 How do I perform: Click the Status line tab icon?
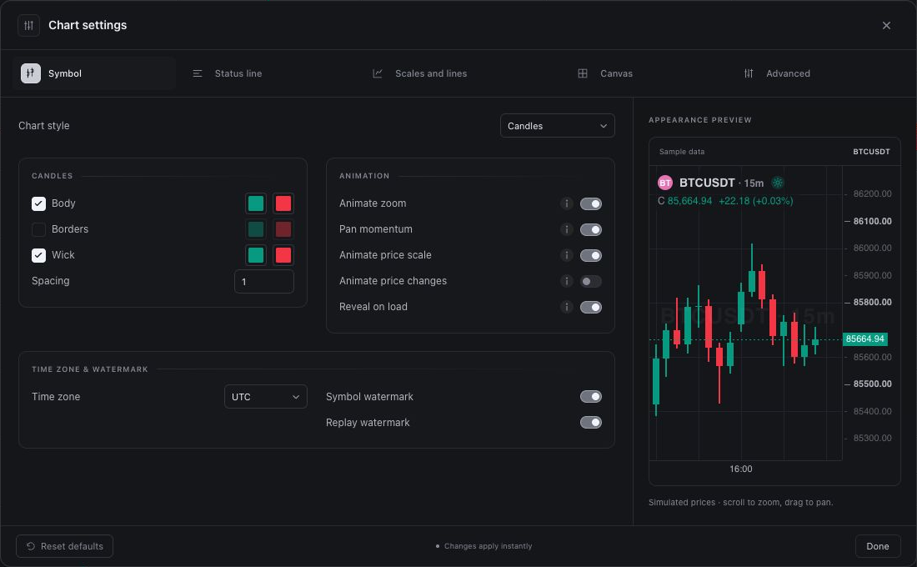pos(198,73)
